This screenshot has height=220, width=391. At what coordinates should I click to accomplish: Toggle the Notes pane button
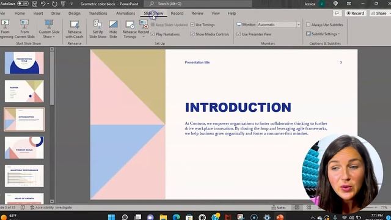click(279, 208)
